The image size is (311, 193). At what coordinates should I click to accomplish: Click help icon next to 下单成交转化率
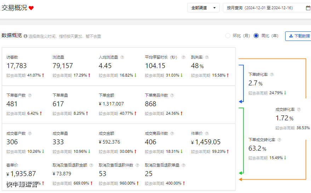(280, 140)
